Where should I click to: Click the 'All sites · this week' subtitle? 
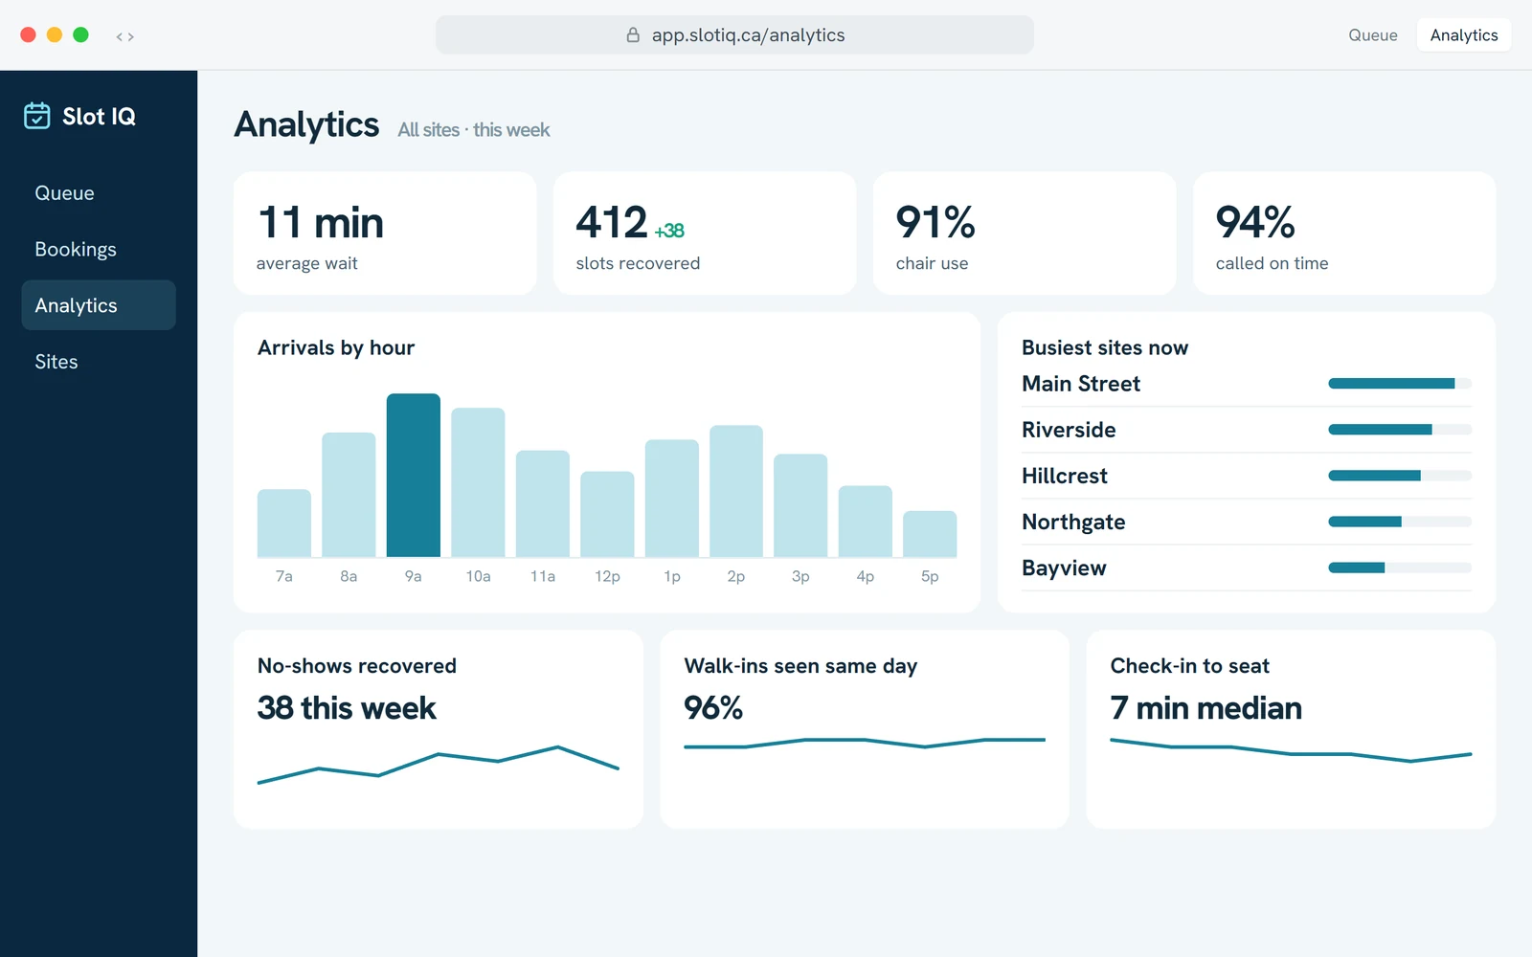click(474, 129)
